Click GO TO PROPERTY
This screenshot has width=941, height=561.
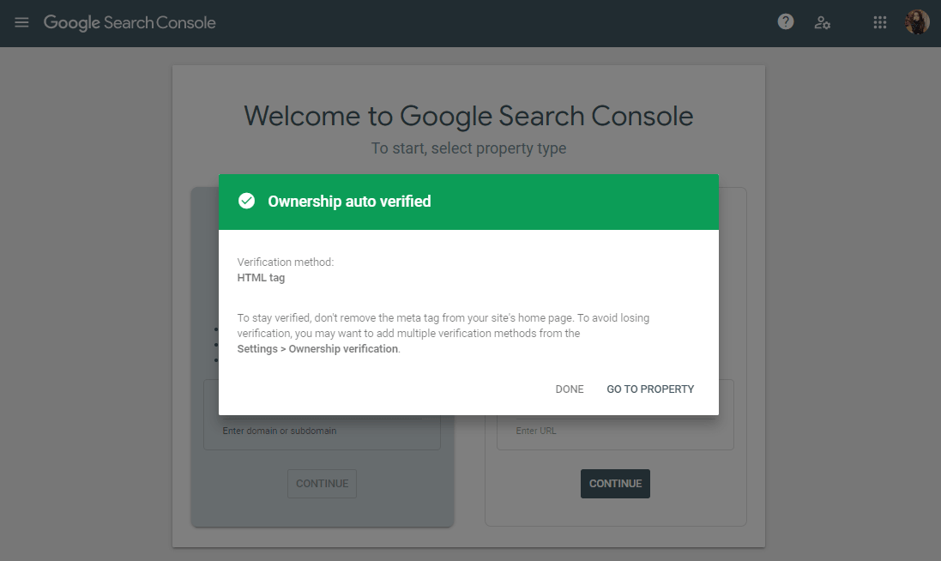[650, 389]
